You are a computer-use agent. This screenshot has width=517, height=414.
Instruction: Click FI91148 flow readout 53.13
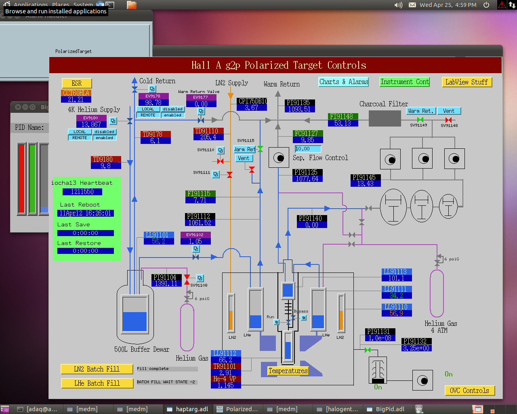pos(343,123)
